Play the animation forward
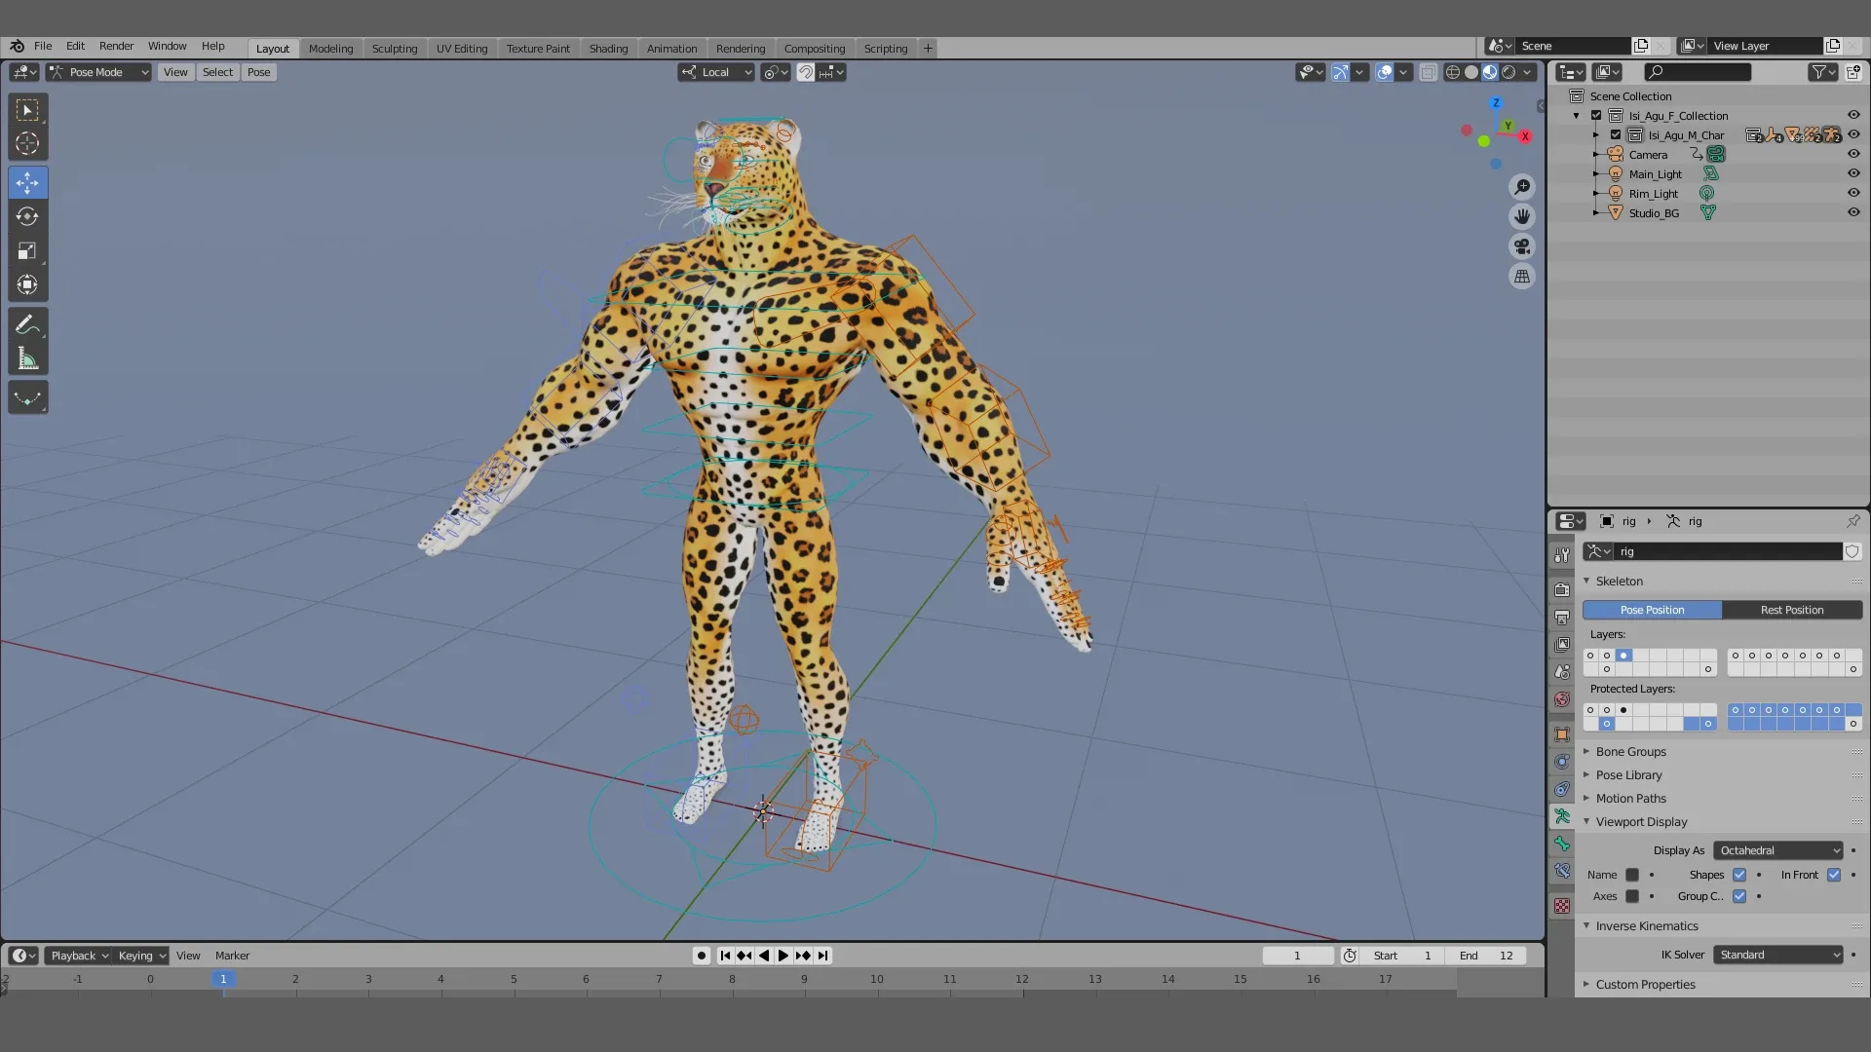 (783, 956)
